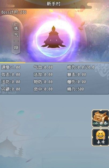Select the 闪避:0.00 dodge stat
The image size is (109, 168).
coord(11,89)
